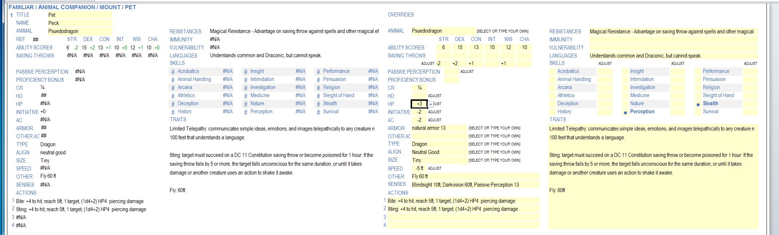
Task: Toggle the blue proficiency dot next to Perception
Action: pos(625,113)
